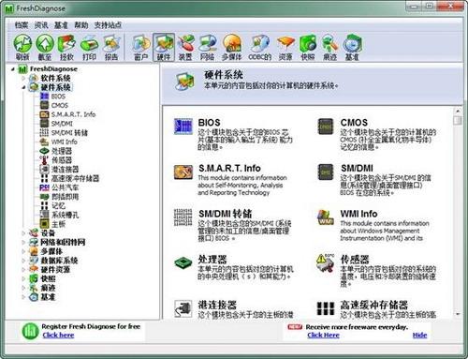Open the 快照 snapshot toolbar icon
468x359 pixels.
click(308, 47)
